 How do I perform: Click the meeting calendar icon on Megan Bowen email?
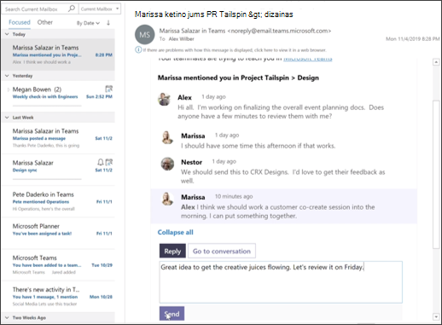(x=109, y=89)
